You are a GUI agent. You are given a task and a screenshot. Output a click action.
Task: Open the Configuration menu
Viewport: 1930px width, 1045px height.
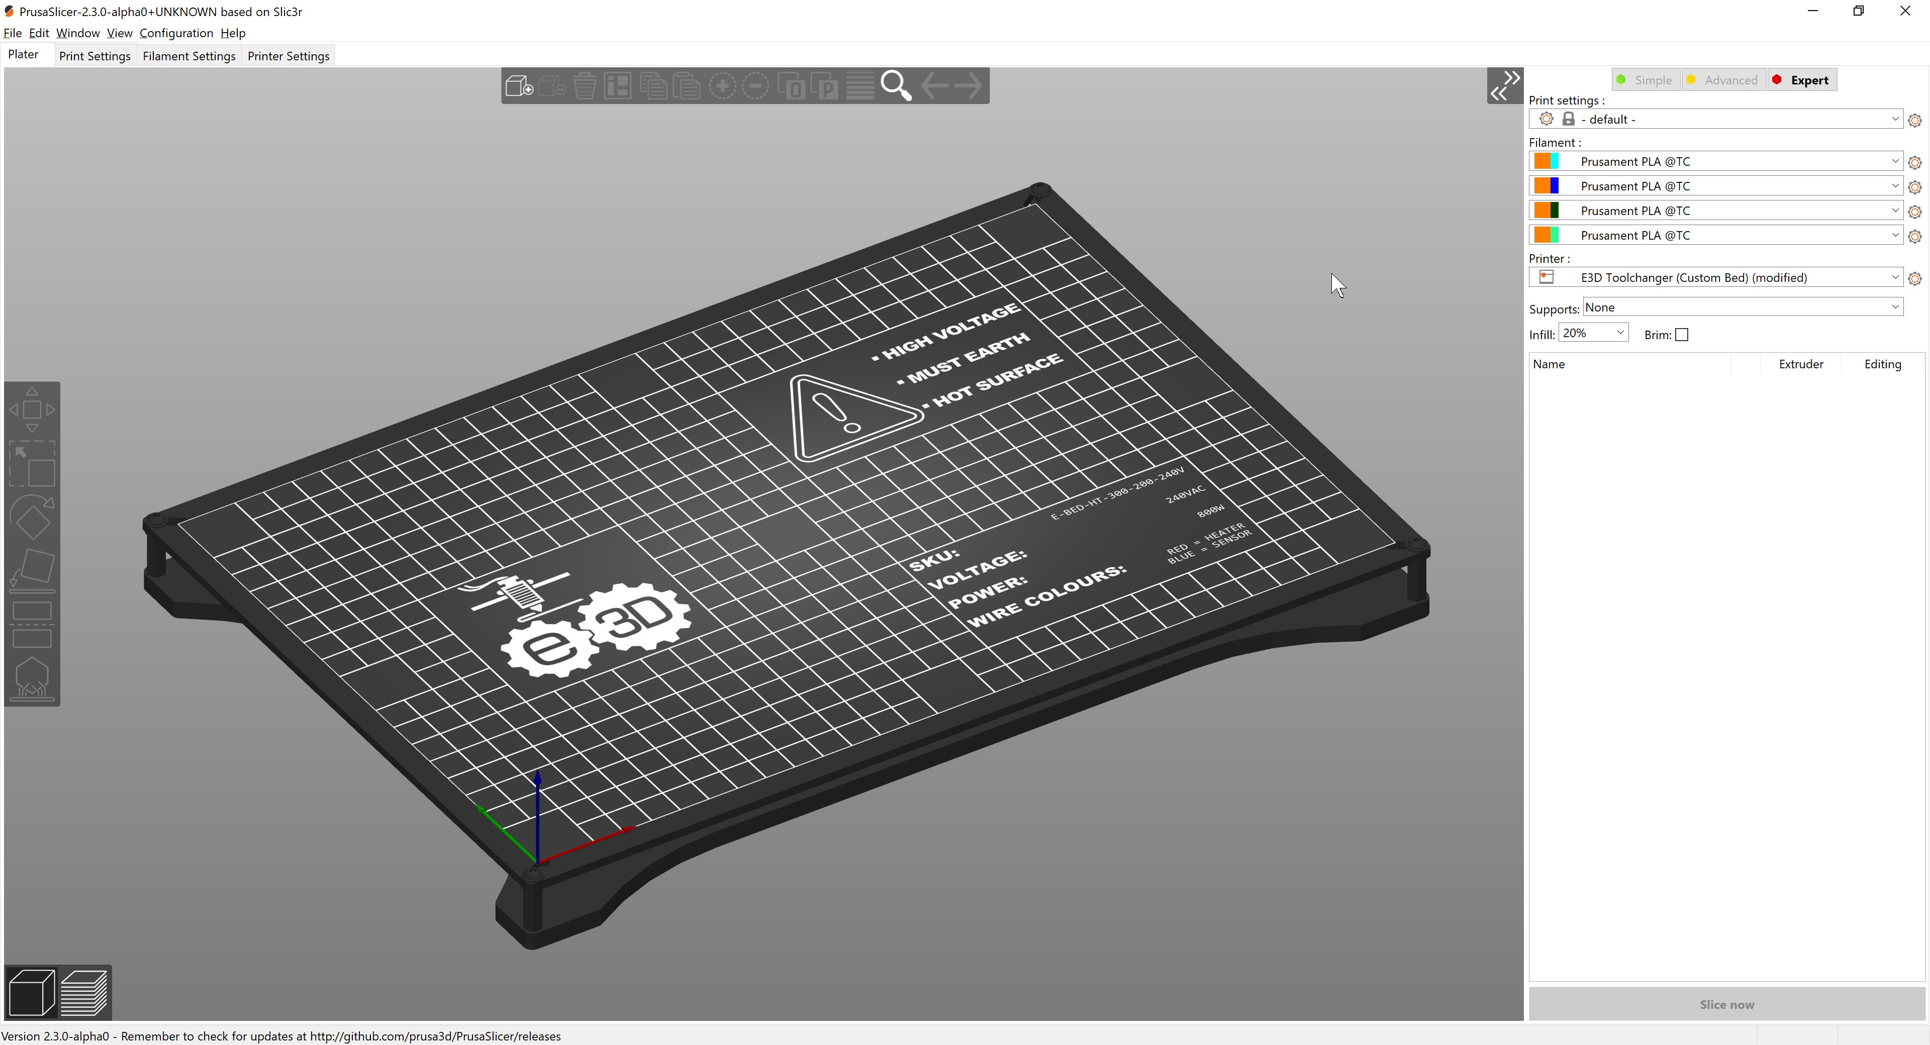tap(176, 33)
